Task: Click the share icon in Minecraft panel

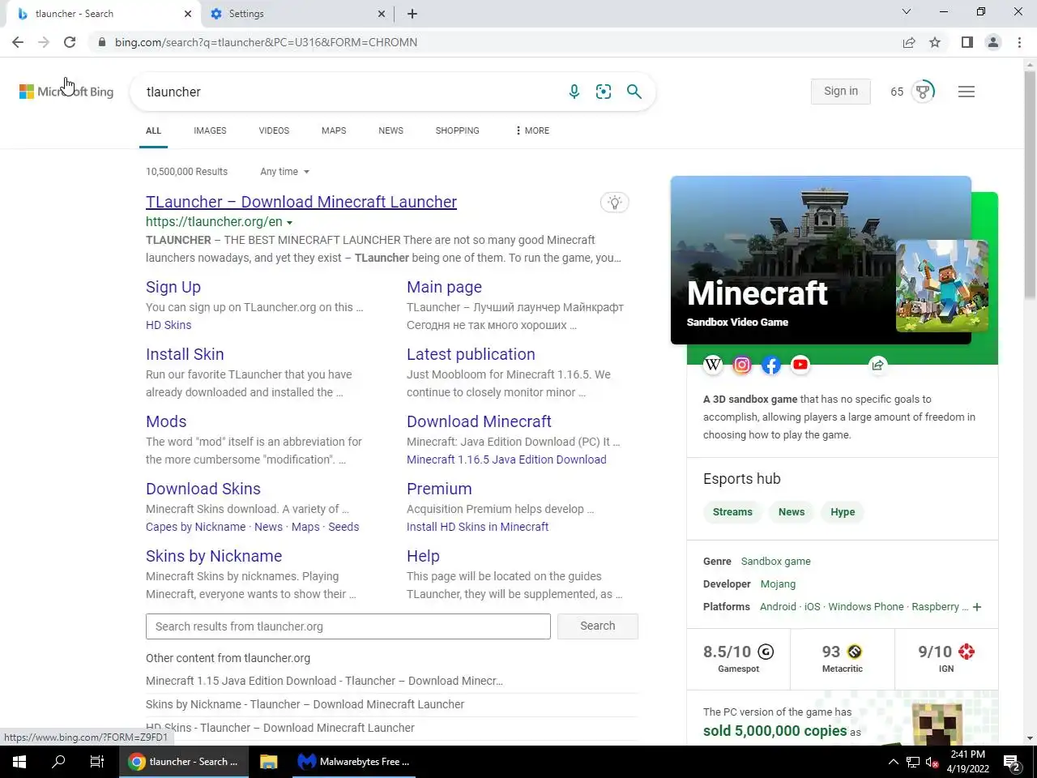Action: coord(877,365)
